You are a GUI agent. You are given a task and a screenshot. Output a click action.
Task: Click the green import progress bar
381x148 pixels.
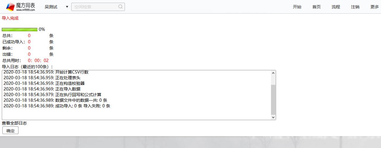click(20, 29)
